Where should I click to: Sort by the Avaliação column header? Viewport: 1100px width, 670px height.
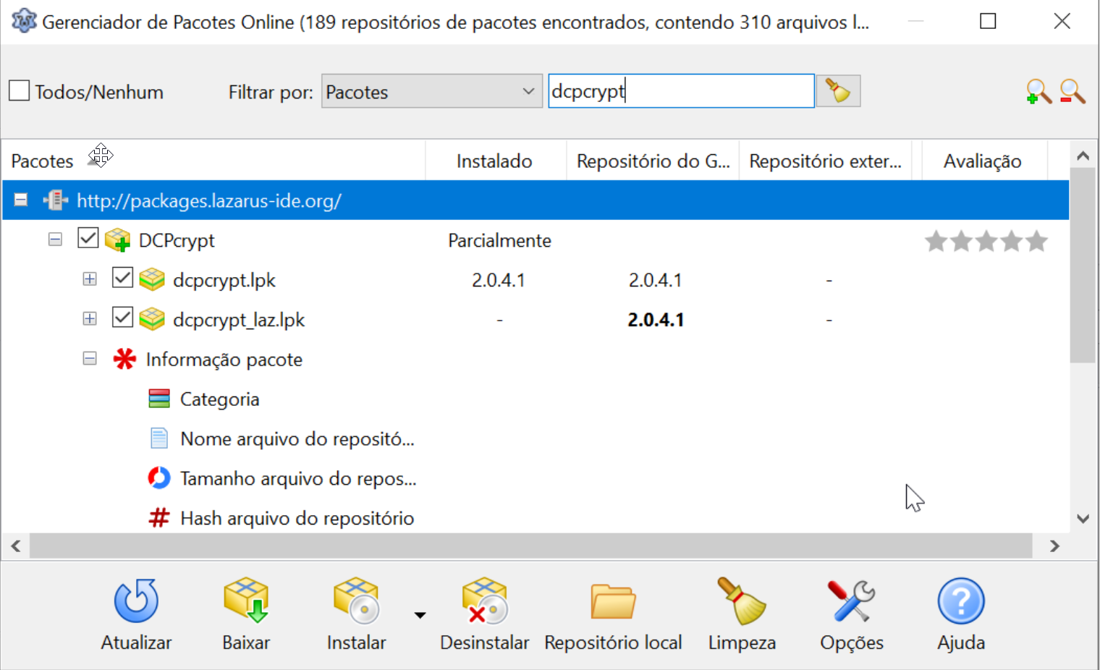point(983,160)
